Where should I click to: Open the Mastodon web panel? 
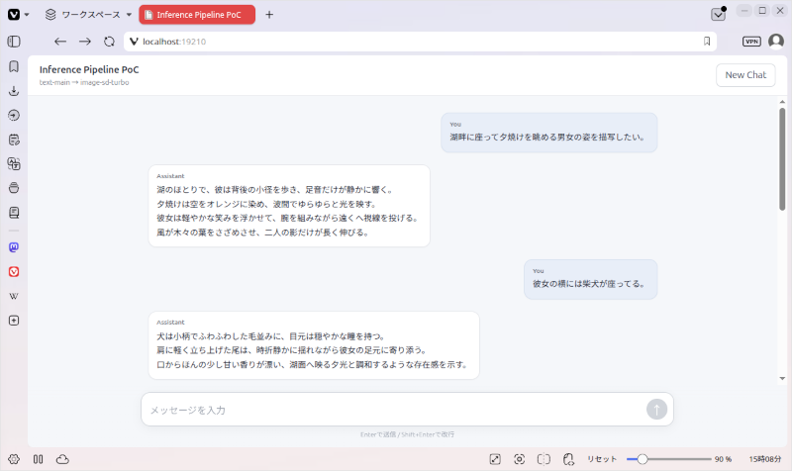14,246
